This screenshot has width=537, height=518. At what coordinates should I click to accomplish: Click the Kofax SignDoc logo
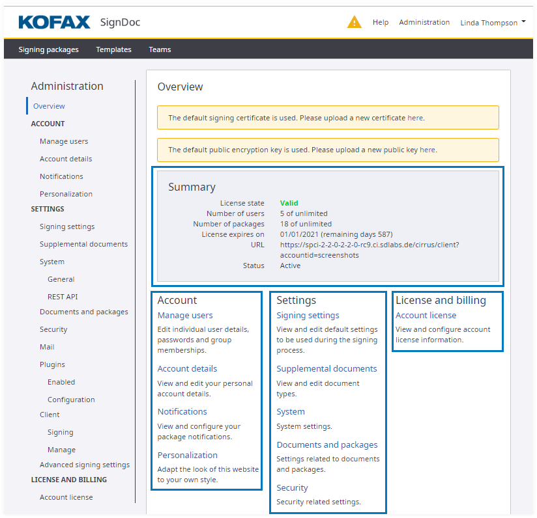click(79, 22)
